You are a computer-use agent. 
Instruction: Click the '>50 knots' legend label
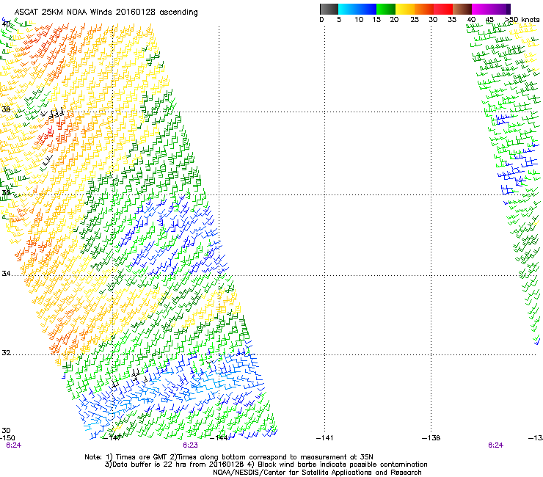(522, 19)
